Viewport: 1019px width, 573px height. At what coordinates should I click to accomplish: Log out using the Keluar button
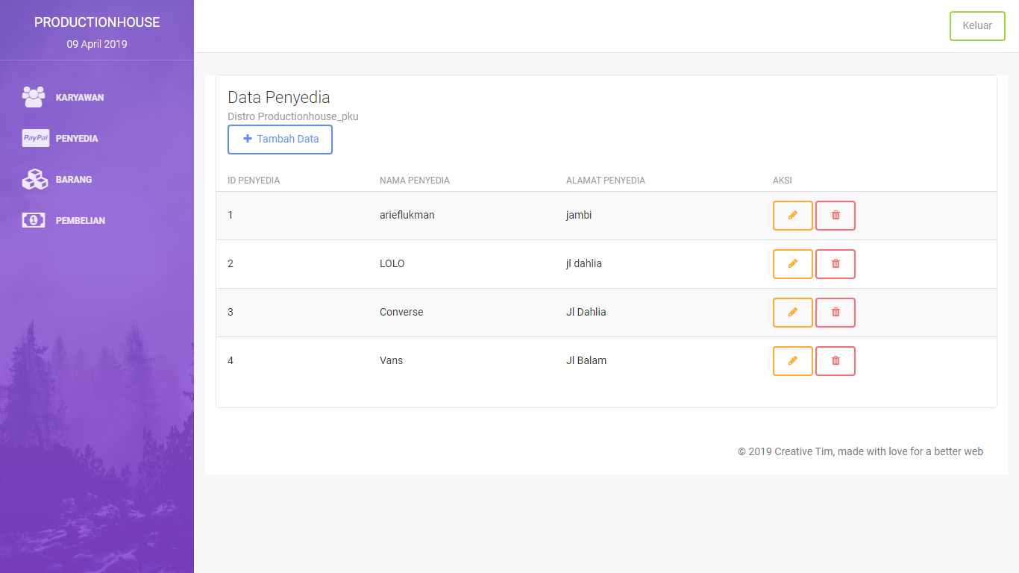pyautogui.click(x=976, y=26)
